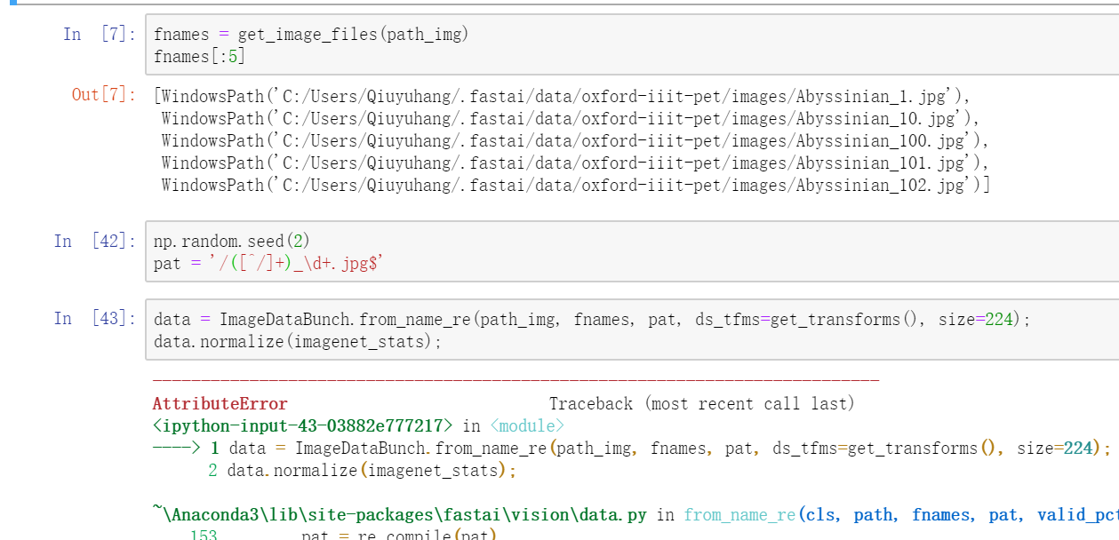Click the Abyssinian_100.jpg output path line
This screenshot has height=540, width=1119.
pos(574,140)
